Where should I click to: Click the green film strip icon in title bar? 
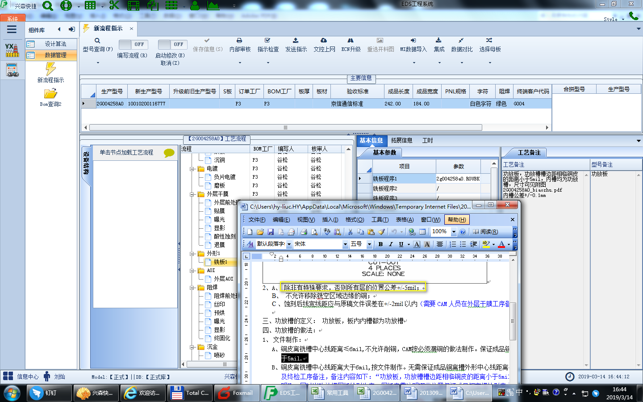(134, 6)
